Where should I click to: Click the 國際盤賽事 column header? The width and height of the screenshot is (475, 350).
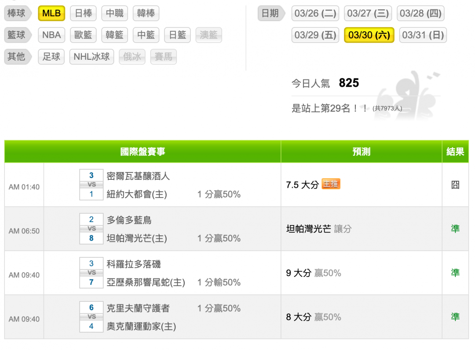[x=142, y=151]
